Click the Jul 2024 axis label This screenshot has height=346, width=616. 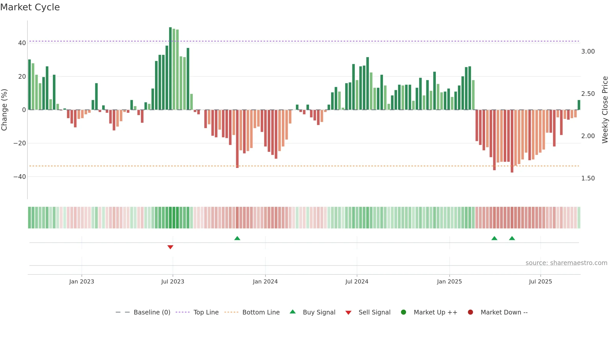(357, 282)
